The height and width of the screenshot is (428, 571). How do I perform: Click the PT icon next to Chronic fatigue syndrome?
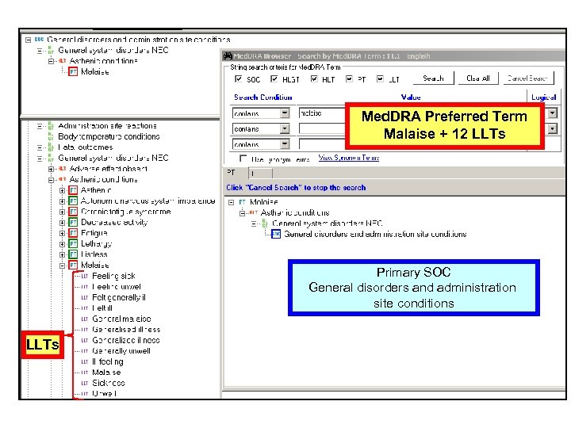pos(73,212)
